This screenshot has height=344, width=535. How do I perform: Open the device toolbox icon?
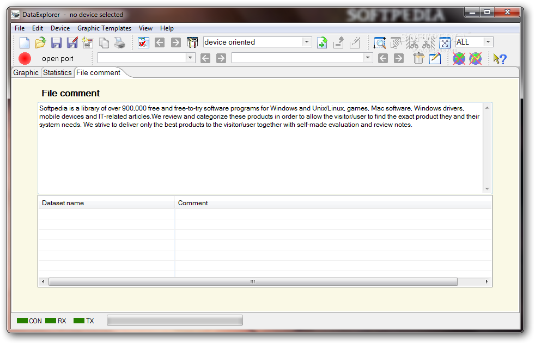(x=192, y=42)
